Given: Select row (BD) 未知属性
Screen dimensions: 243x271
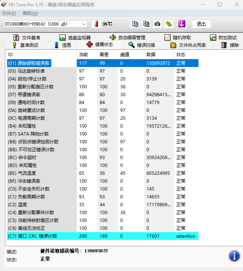Looking at the screenshot, I should (103, 165).
